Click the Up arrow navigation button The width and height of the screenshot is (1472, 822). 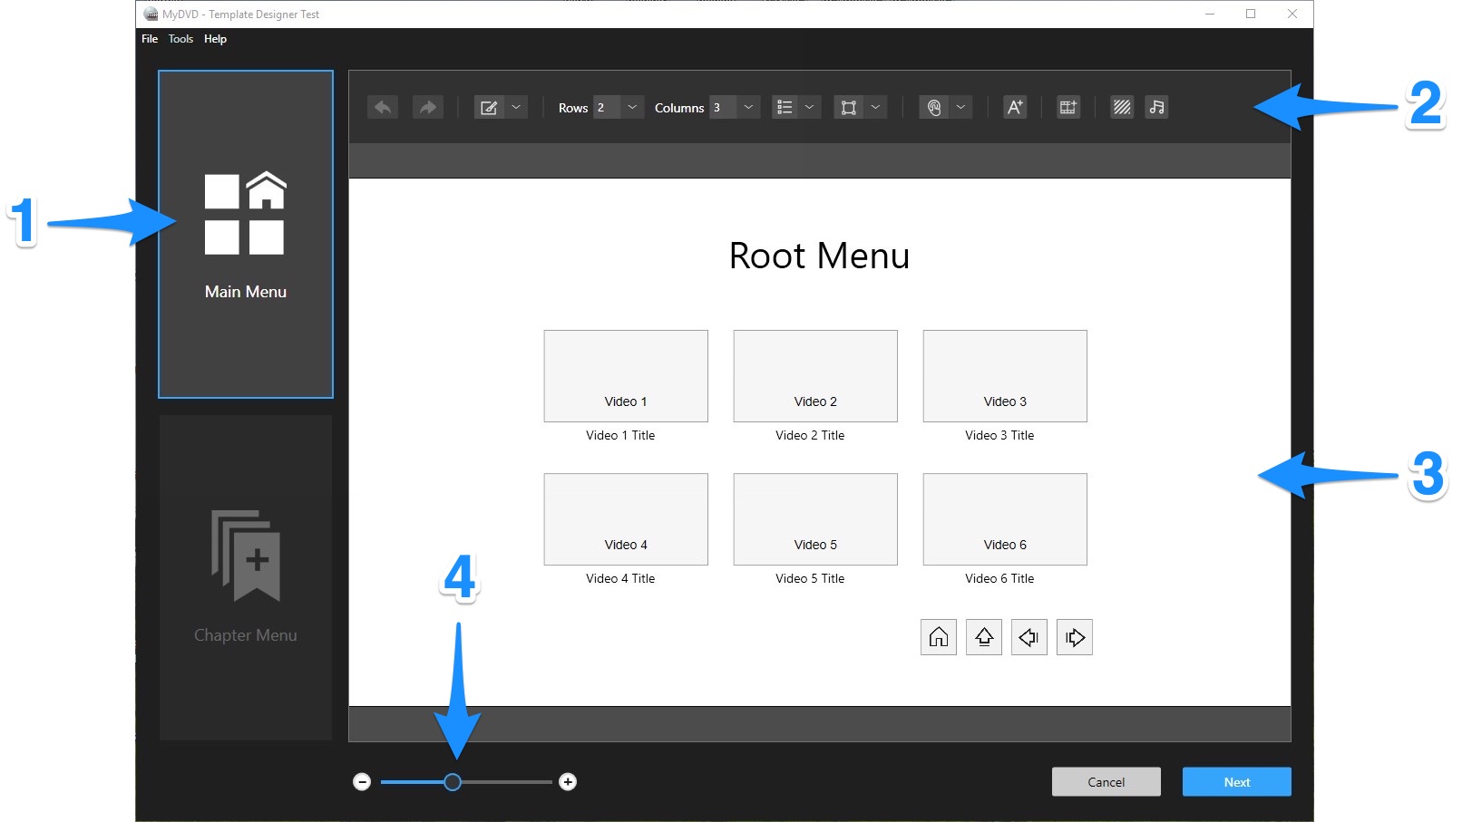point(984,637)
